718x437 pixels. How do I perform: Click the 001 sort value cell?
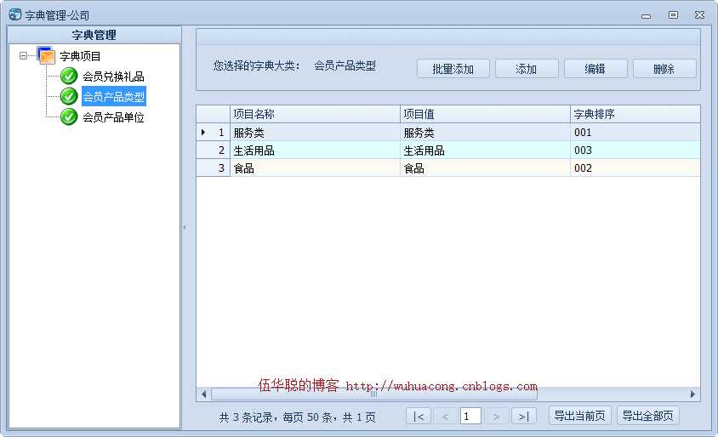click(x=635, y=133)
